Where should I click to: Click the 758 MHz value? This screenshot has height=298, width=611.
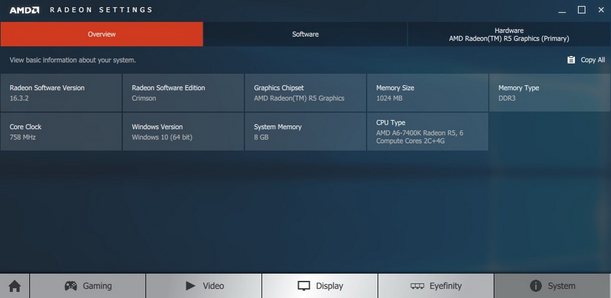coord(23,137)
